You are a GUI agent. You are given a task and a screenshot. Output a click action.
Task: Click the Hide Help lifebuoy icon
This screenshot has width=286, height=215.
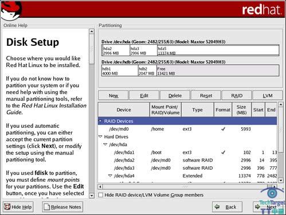click(7, 207)
